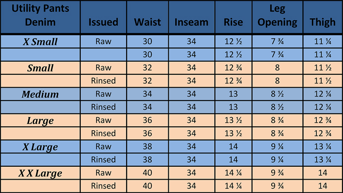This screenshot has height=193, width=343.
Task: Click the Utility Pants Denim header cell
Action: pos(40,17)
